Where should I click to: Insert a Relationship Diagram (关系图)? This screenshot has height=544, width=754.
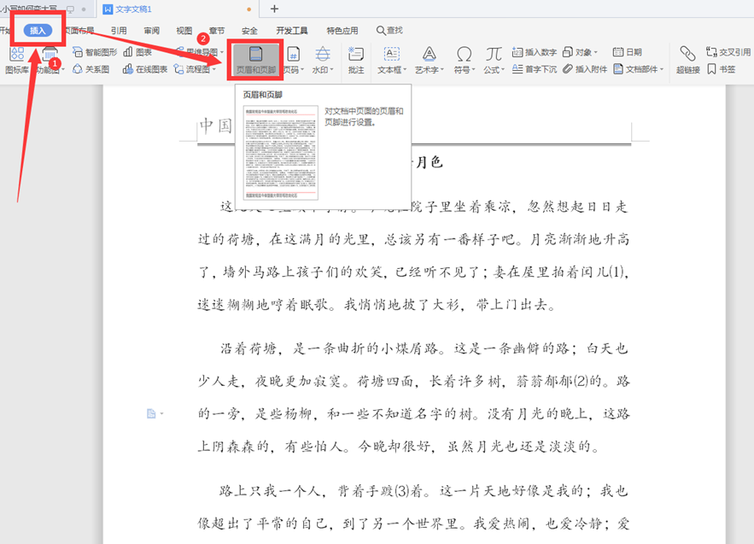point(91,69)
